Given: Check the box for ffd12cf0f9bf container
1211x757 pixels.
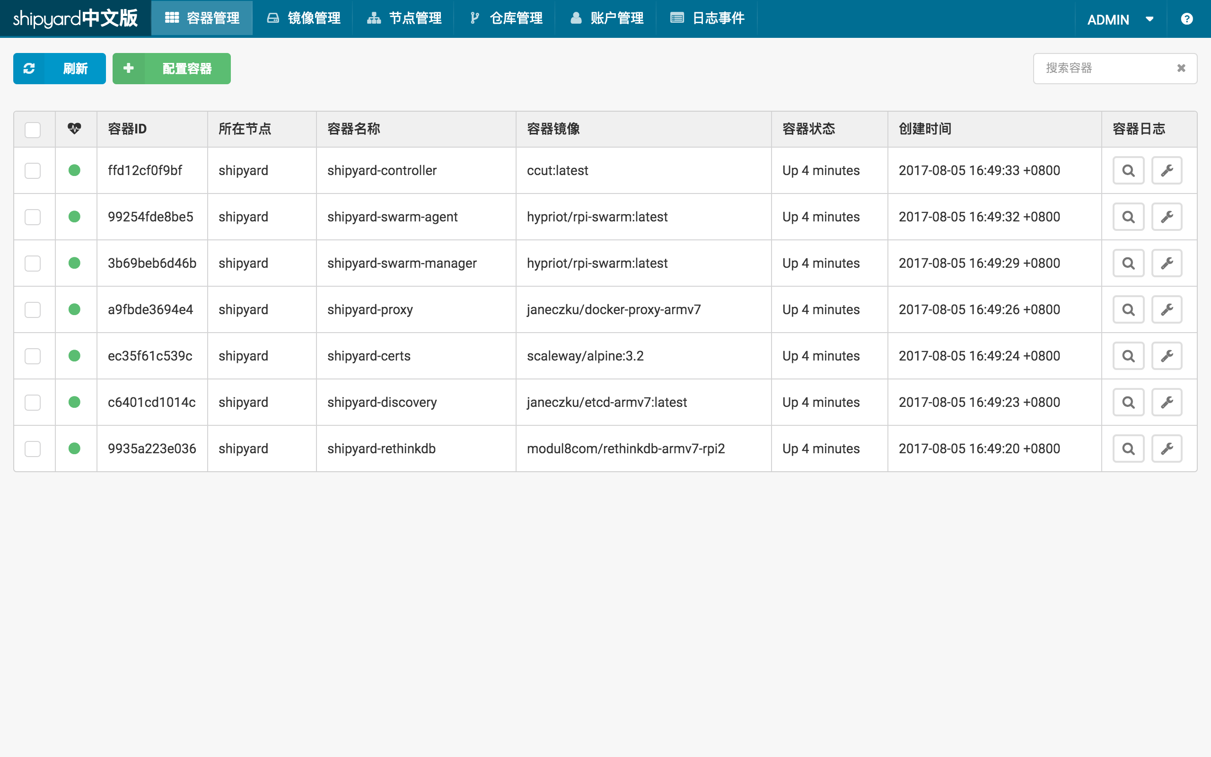Looking at the screenshot, I should pos(33,171).
